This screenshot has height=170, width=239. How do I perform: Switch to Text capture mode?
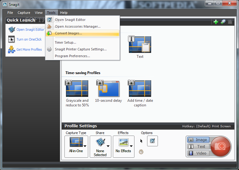pyautogui.click(x=198, y=146)
